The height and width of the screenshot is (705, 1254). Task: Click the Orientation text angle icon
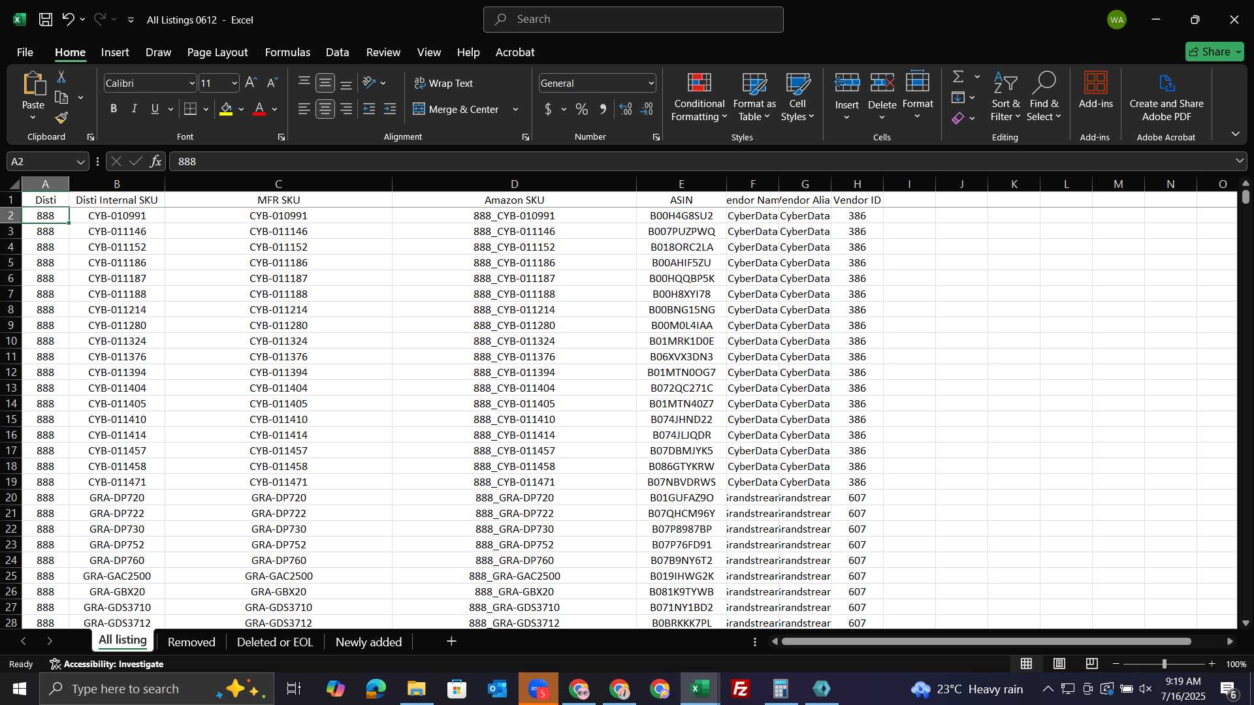click(x=369, y=83)
